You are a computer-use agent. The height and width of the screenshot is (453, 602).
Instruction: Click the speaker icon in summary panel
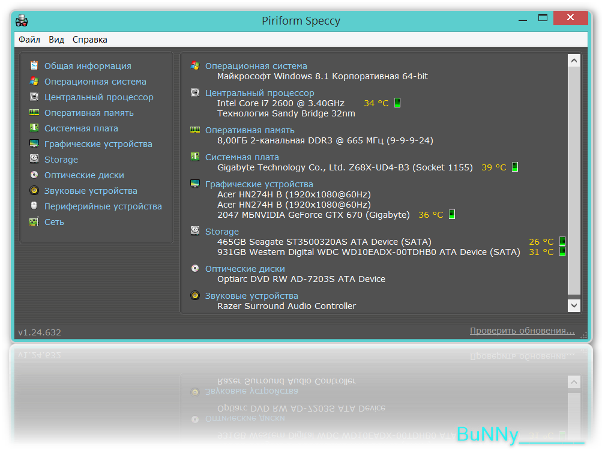(195, 295)
